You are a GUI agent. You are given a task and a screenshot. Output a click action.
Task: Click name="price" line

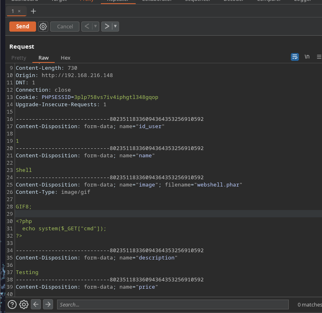87,287
